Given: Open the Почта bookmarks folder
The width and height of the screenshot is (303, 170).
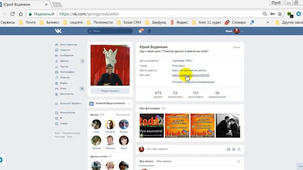Looking at the screenshot, I should coord(27,22).
